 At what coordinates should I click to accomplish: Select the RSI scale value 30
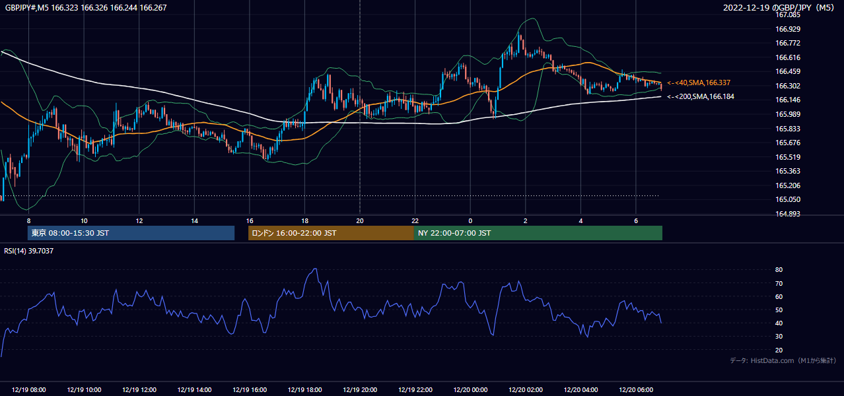coord(779,337)
